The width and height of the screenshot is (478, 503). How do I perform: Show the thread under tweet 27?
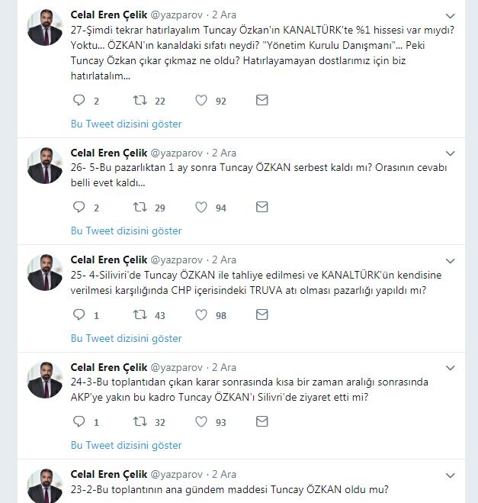pyautogui.click(x=127, y=124)
